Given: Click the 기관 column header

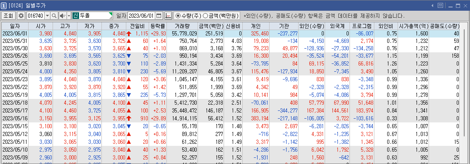Looking at the screenshot, I should pos(284,26).
